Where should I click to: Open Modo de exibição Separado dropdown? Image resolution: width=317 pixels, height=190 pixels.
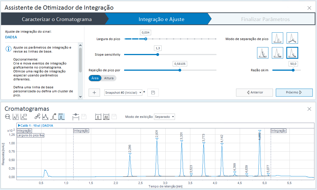pyautogui.click(x=164, y=117)
